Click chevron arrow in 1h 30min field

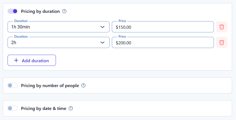[103, 27]
